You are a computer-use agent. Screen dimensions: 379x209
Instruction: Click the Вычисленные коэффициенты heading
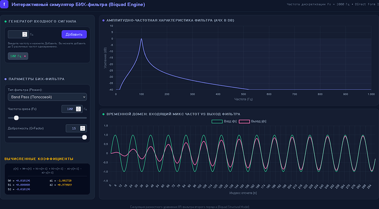[x=39, y=159]
